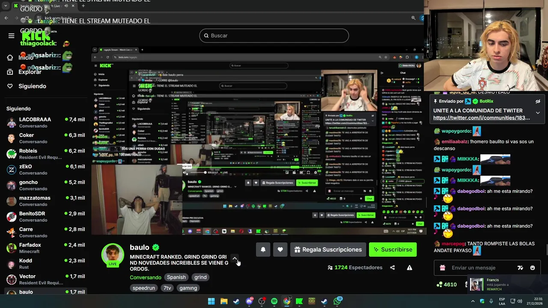Open Windows Start menu
Image resolution: width=548 pixels, height=308 pixels.
(x=211, y=301)
